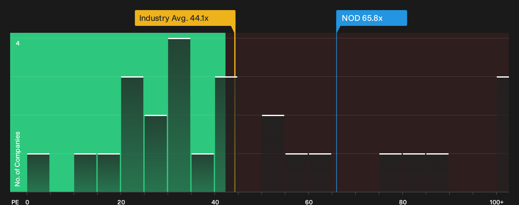
Task: Click the x-axis label 80
Action: 403,202
